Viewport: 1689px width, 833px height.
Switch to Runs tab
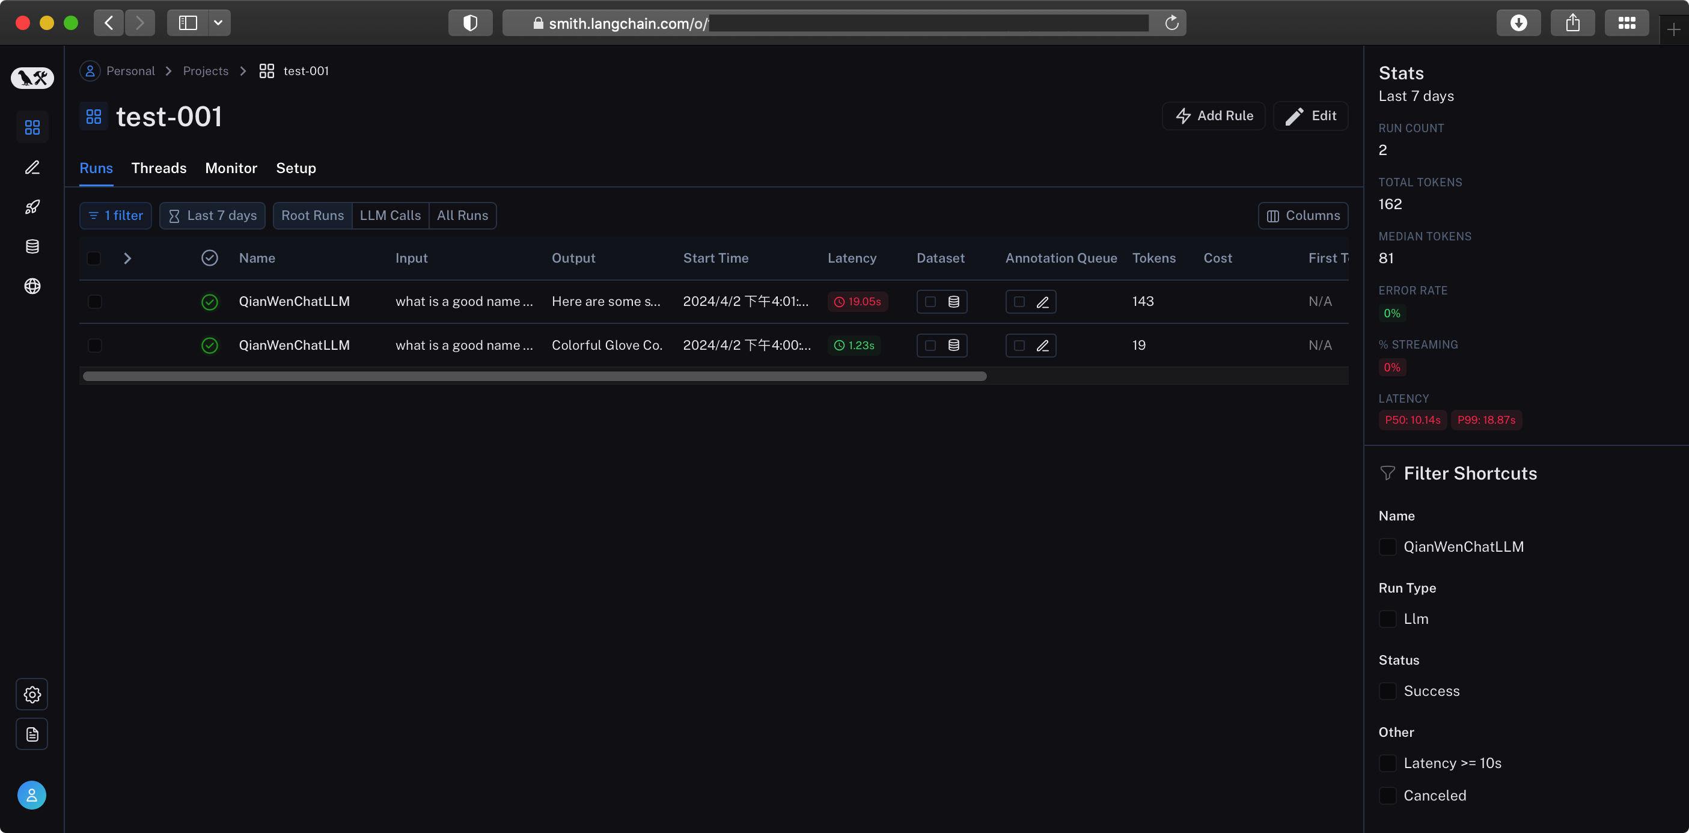96,168
